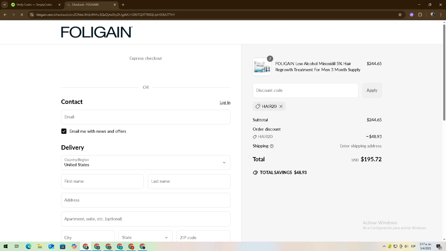Click the address bar URL
This screenshot has width=446, height=251.
(106, 15)
